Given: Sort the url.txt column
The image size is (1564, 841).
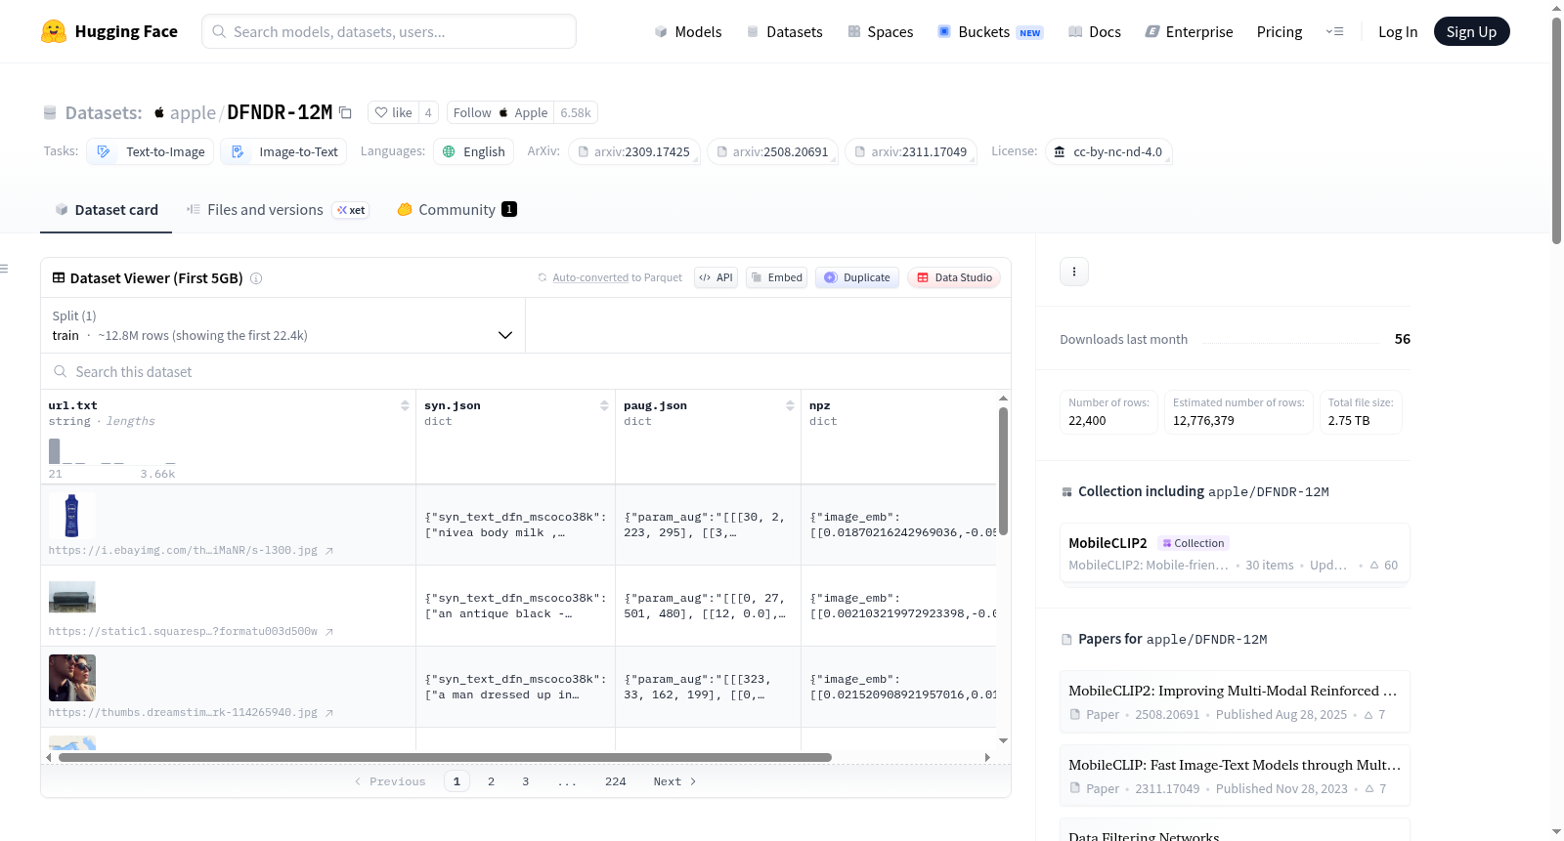Looking at the screenshot, I should coord(405,405).
